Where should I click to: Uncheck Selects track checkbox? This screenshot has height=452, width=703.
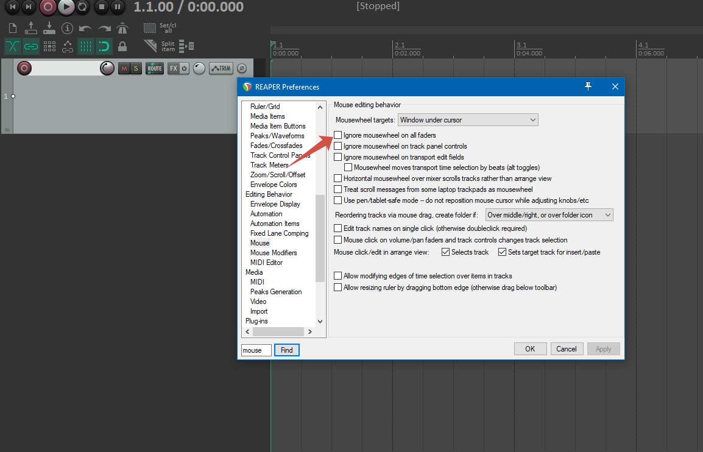[x=445, y=252]
